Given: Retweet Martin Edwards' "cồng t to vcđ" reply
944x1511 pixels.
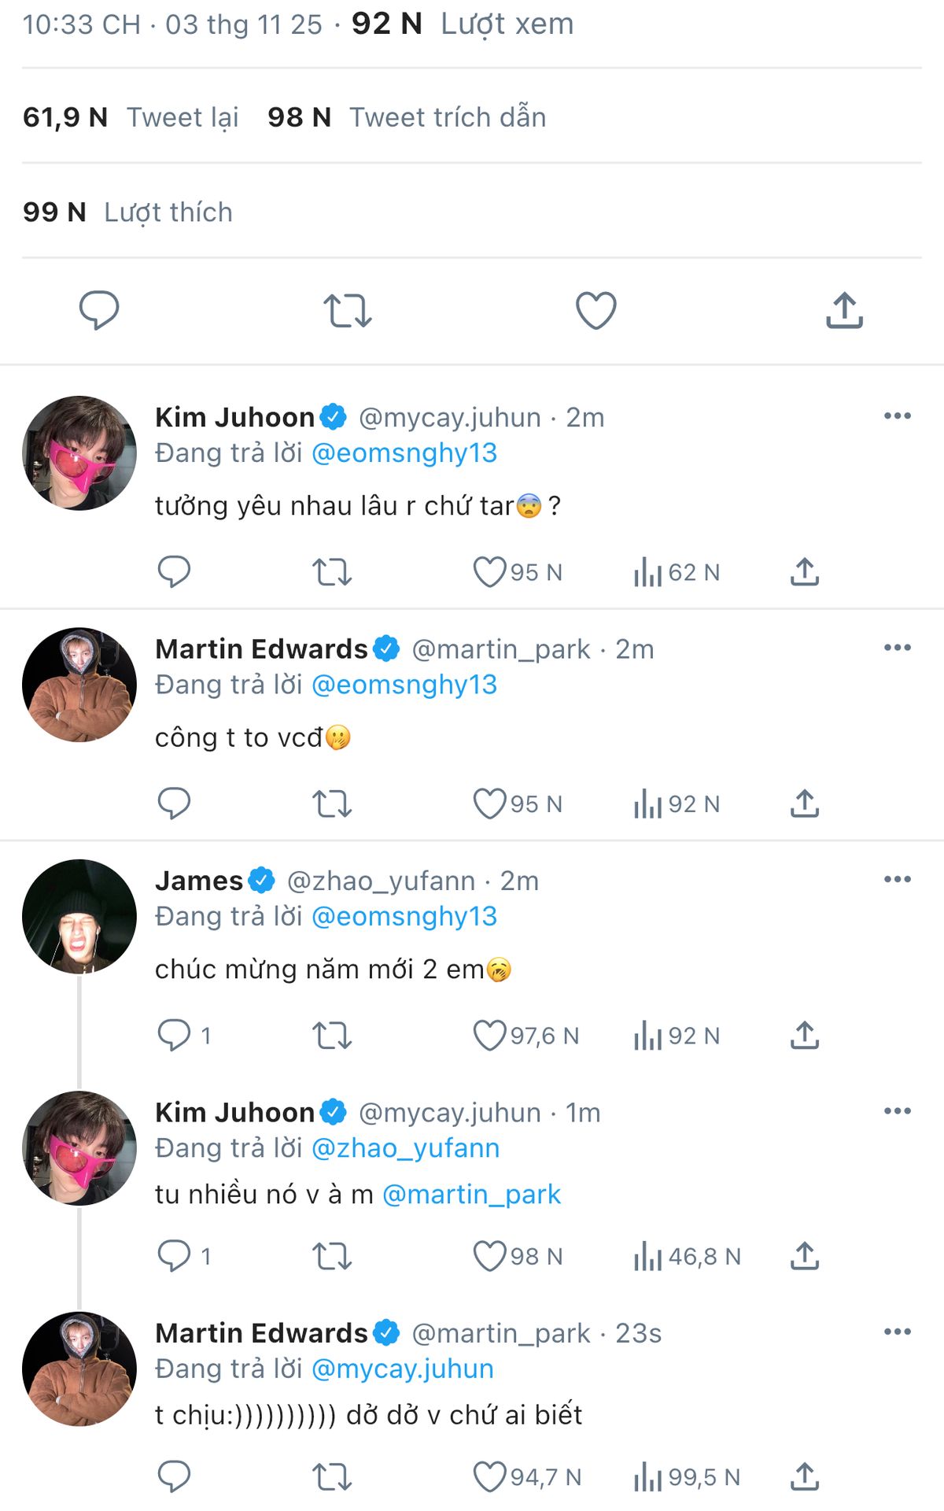Looking at the screenshot, I should [332, 804].
